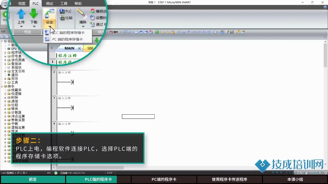Collapse the 指令 tree node
Viewport: 328px width, 184px height.
tap(2, 86)
